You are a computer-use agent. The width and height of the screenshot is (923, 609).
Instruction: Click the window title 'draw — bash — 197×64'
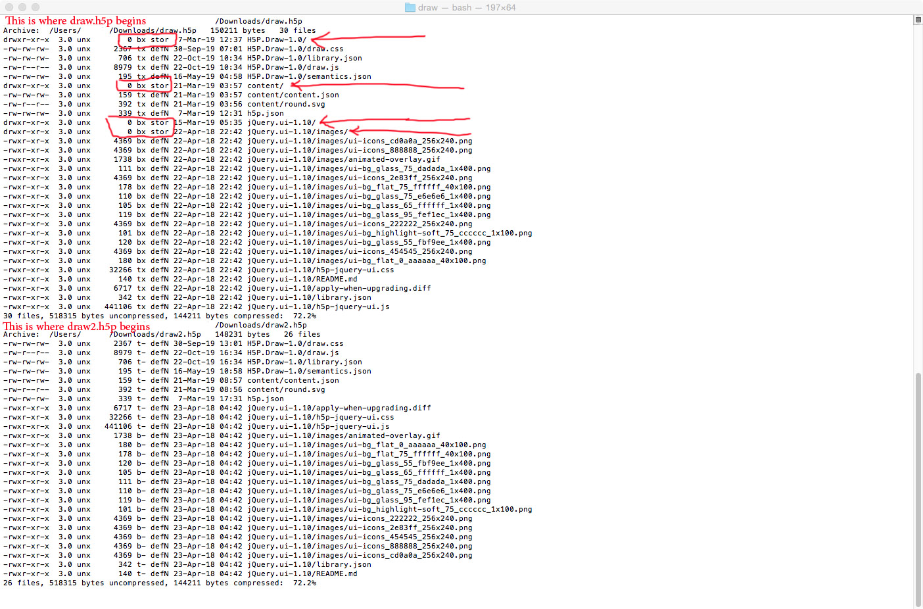coord(467,7)
